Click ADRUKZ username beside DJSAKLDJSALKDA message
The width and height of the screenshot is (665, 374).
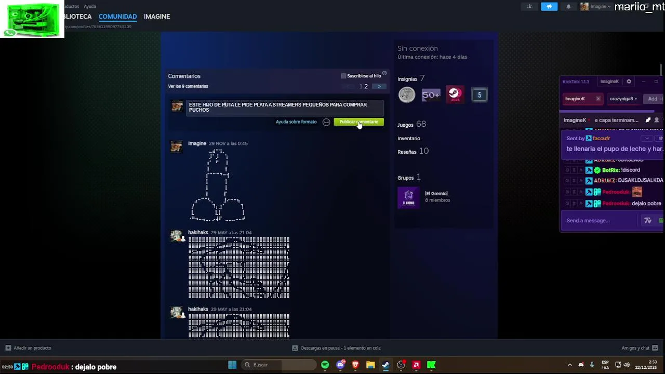tap(605, 181)
